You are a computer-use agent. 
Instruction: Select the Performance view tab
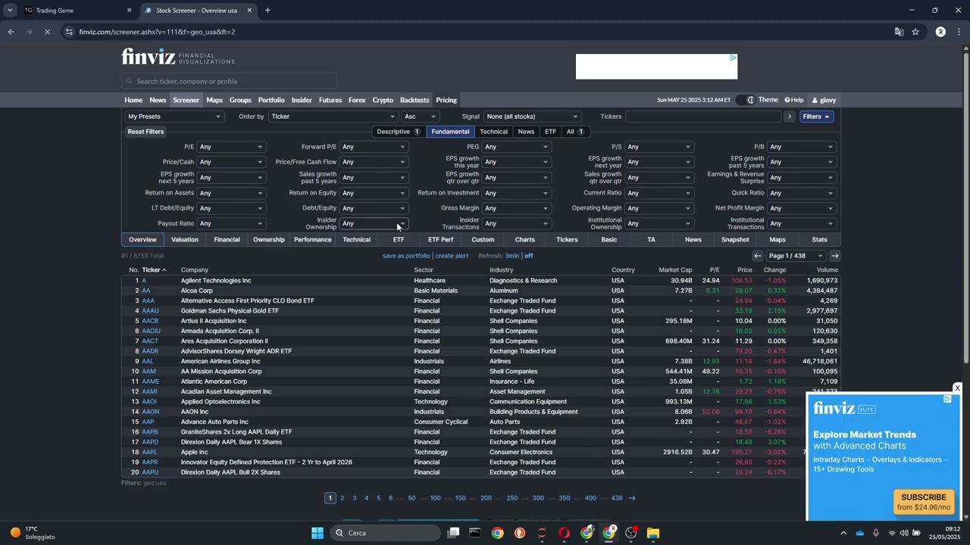coord(312,240)
